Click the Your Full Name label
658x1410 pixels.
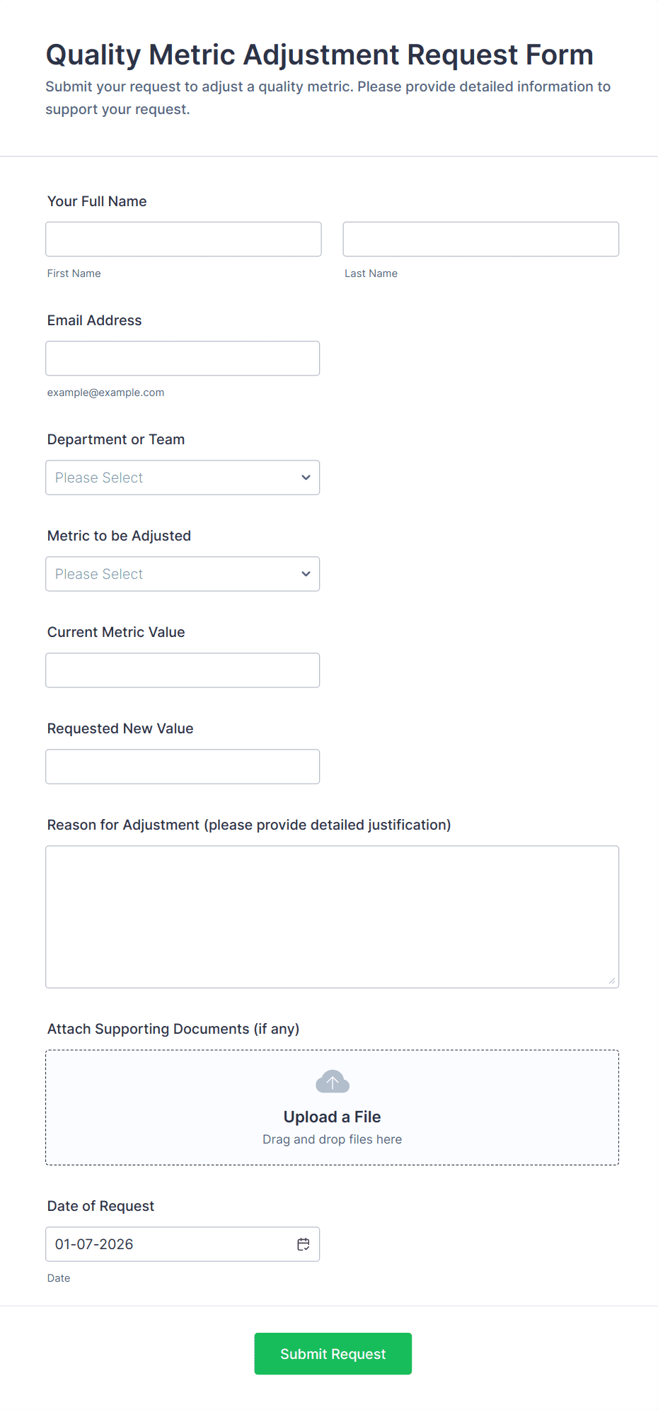click(97, 201)
